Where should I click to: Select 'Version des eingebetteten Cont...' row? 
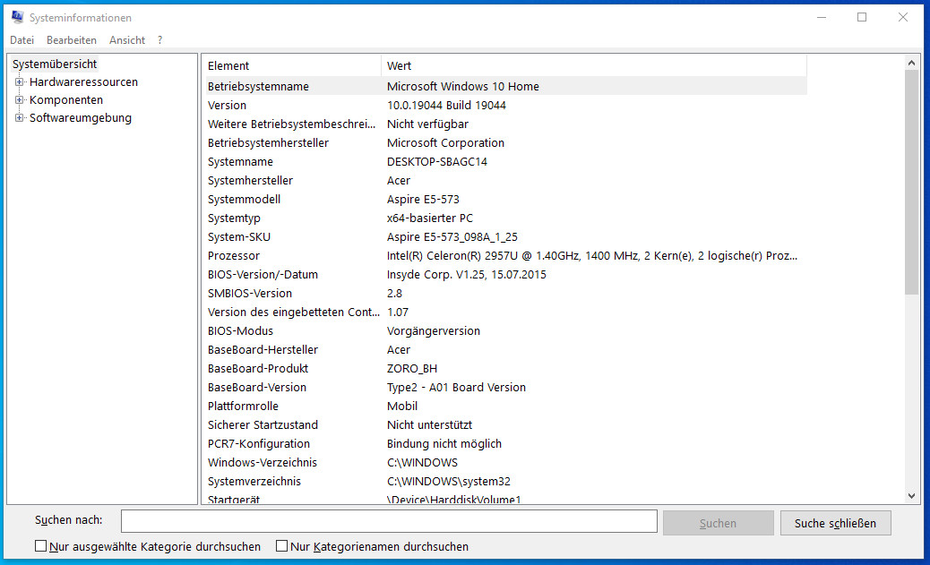[506, 312]
